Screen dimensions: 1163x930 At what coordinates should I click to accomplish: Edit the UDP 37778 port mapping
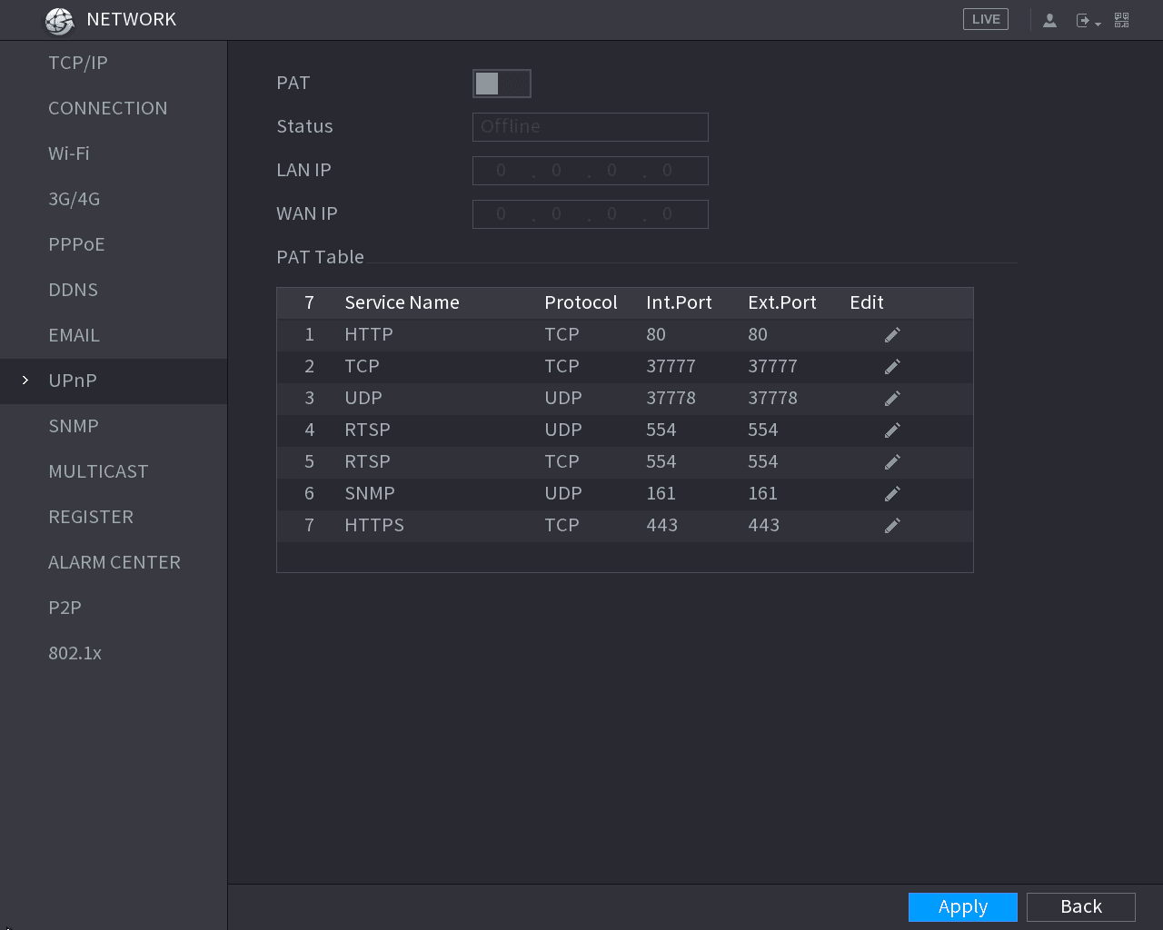(892, 399)
